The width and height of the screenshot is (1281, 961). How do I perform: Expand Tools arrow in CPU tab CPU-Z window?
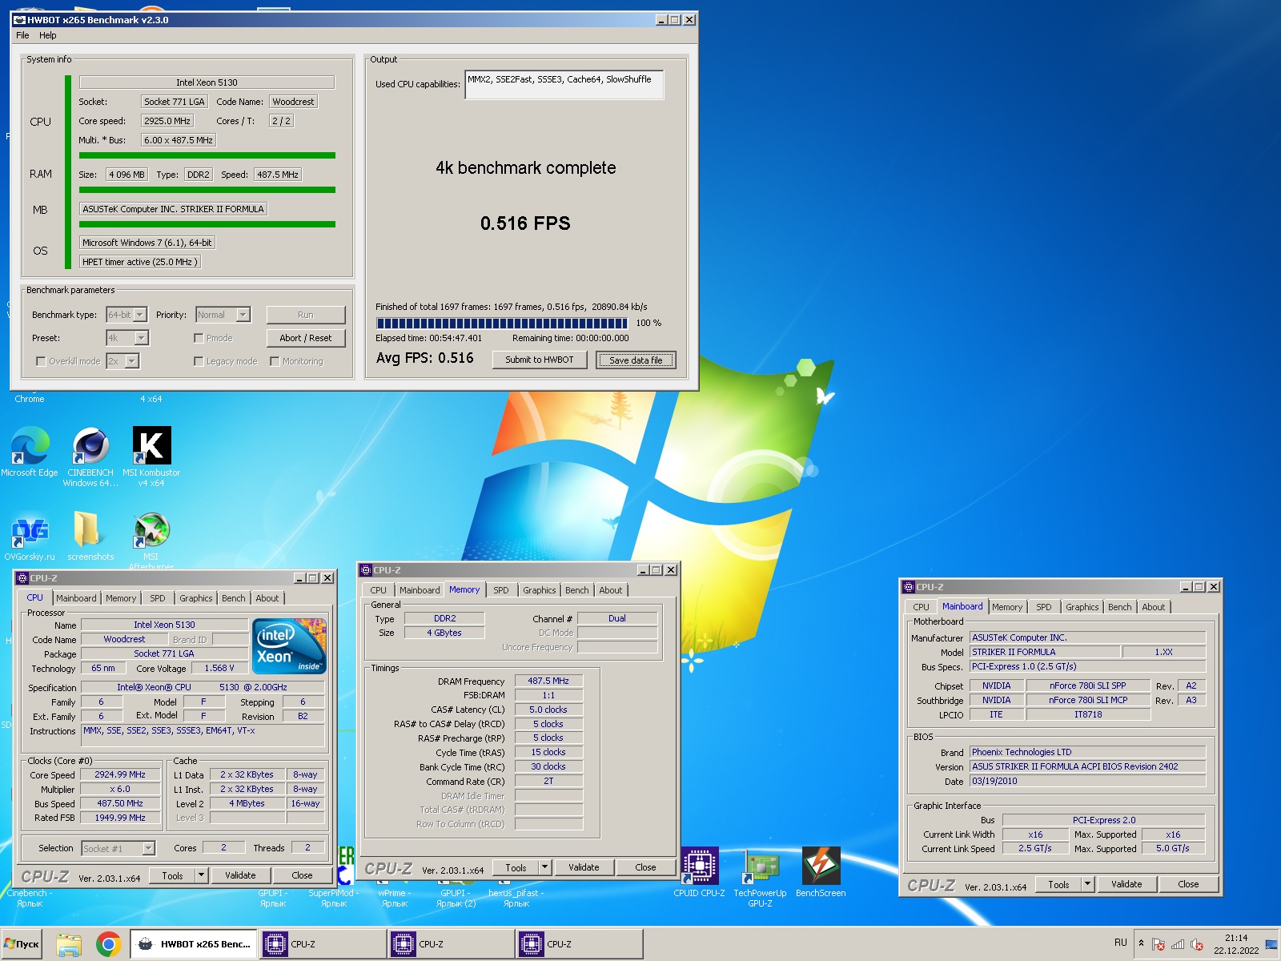(202, 875)
